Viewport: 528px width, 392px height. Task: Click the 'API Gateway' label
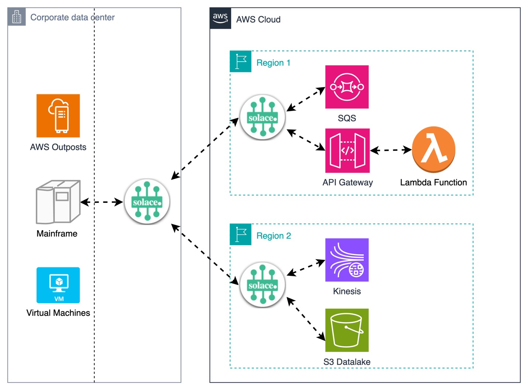coord(347,182)
